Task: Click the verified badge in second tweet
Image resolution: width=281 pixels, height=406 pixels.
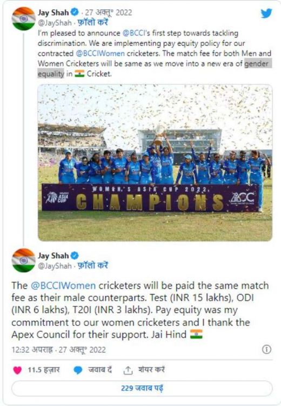Action: click(75, 256)
